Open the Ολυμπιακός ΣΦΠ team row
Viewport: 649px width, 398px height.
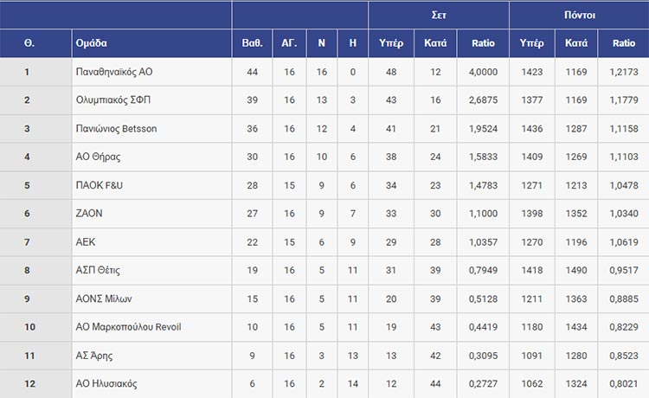point(112,100)
